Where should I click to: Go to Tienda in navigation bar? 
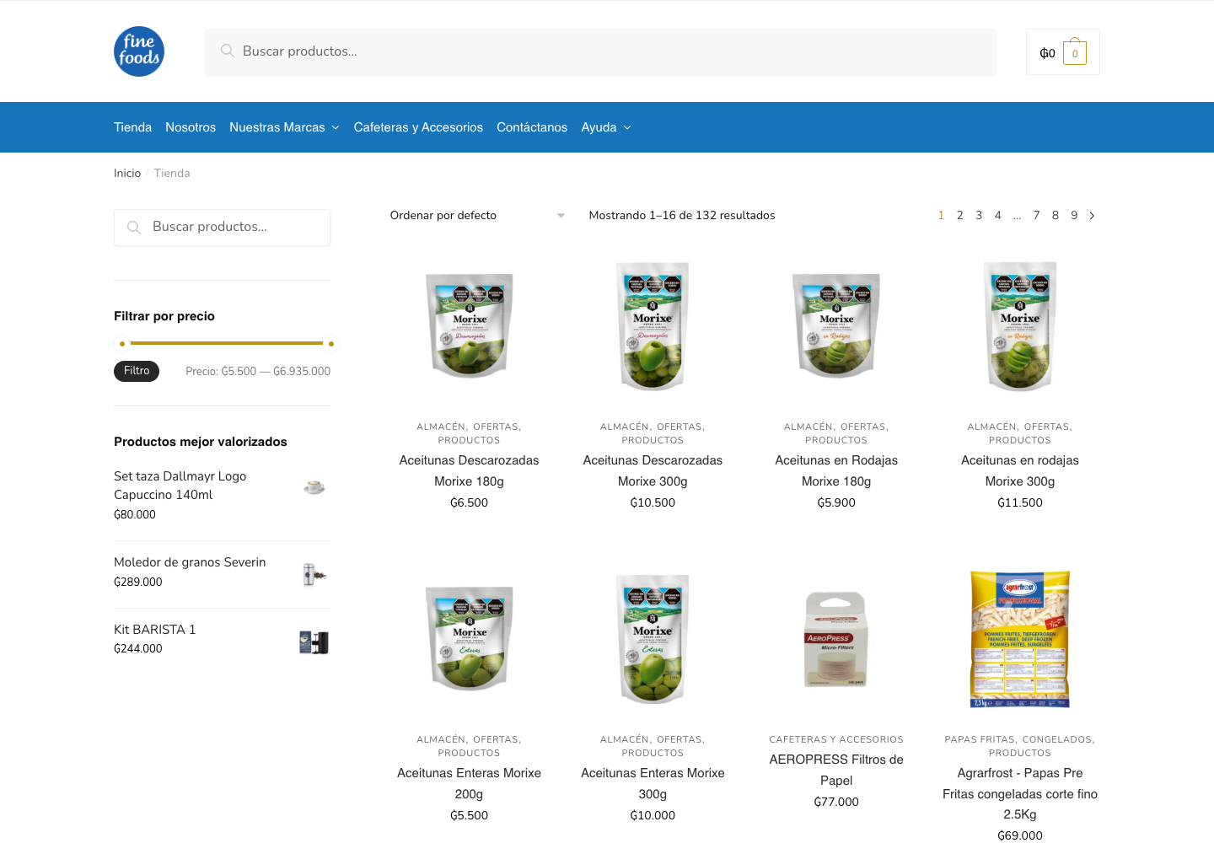[x=132, y=127]
